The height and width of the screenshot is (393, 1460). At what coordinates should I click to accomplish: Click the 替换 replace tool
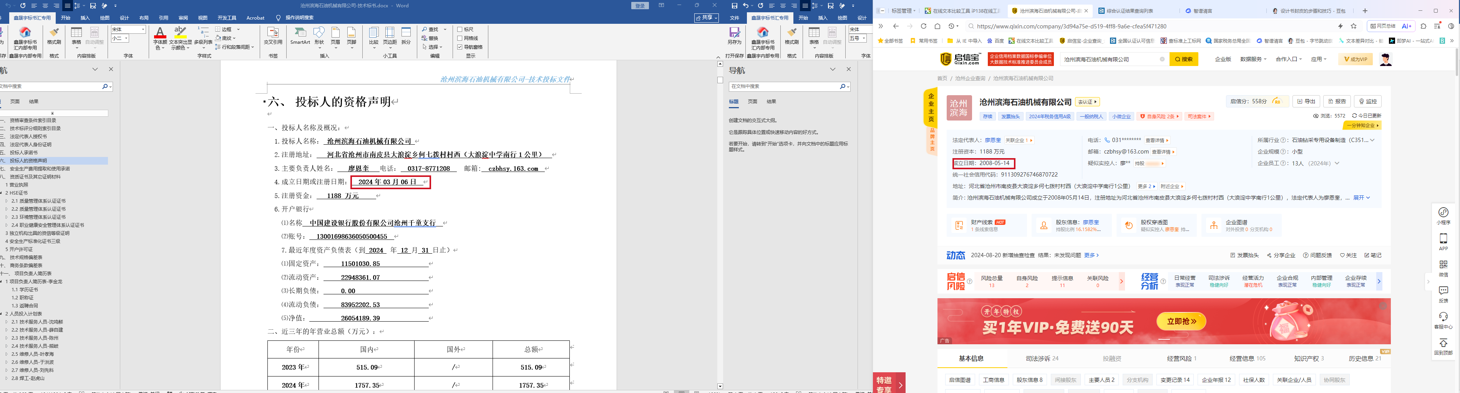click(430, 38)
